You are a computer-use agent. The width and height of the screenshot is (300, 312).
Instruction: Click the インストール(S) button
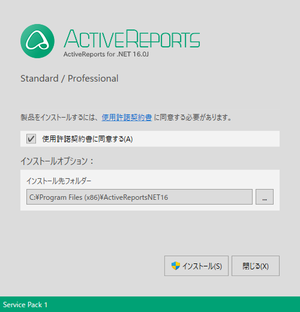click(x=196, y=266)
